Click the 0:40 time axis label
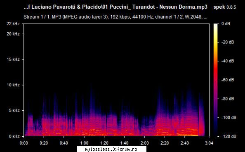 coord(64,143)
